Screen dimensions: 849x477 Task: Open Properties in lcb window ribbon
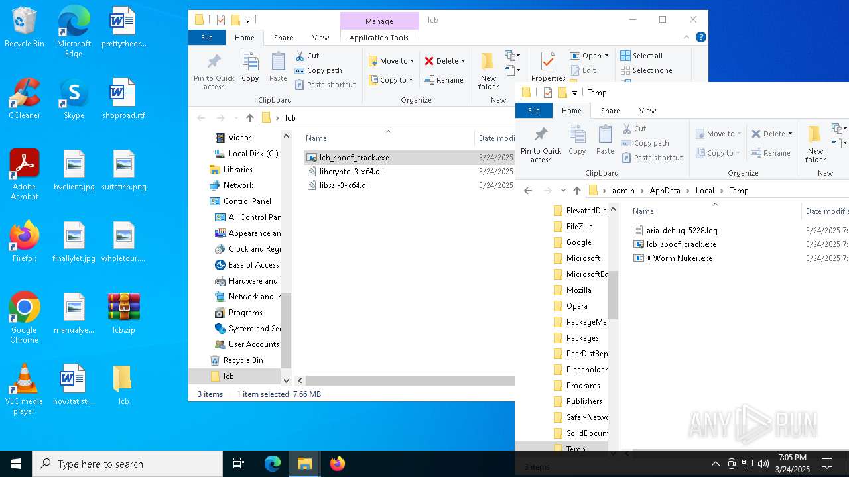tap(548, 68)
